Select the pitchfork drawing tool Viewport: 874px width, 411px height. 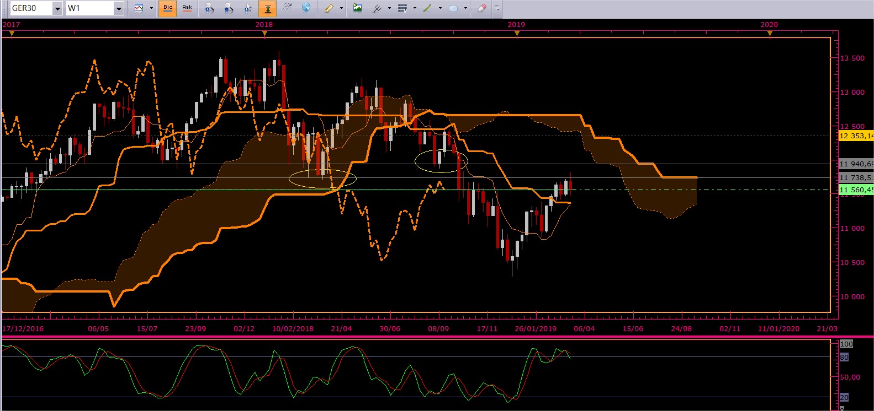coord(378,8)
